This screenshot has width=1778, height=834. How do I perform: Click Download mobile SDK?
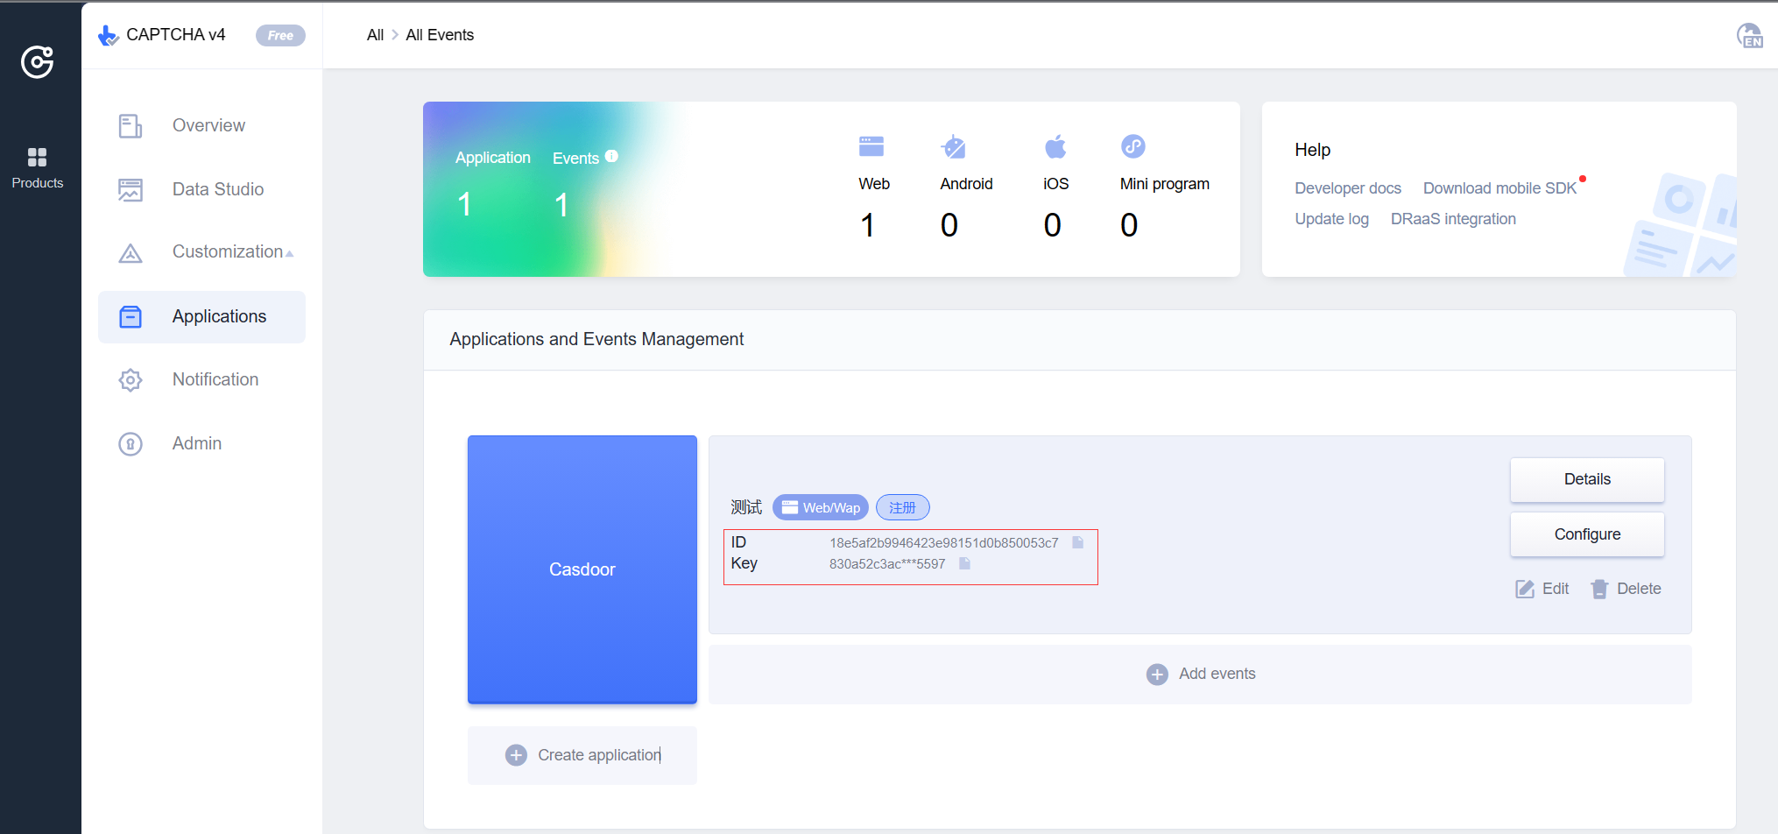(x=1499, y=188)
